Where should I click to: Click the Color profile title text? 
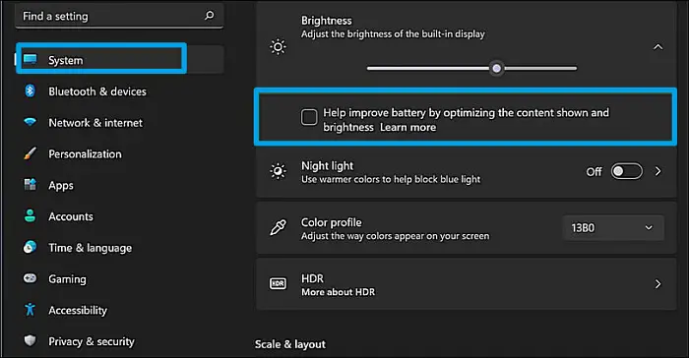[x=332, y=222]
